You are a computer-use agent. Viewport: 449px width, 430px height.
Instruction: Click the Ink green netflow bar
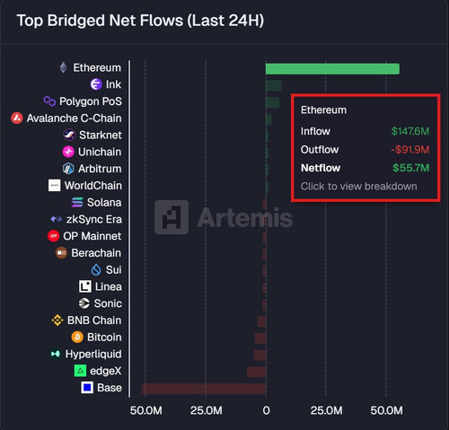(274, 85)
